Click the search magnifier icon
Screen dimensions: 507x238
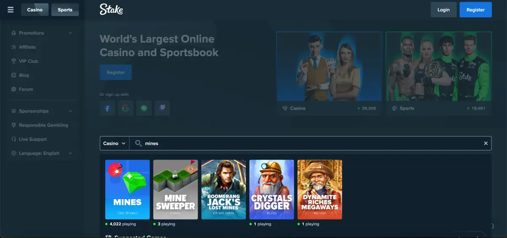(x=138, y=143)
